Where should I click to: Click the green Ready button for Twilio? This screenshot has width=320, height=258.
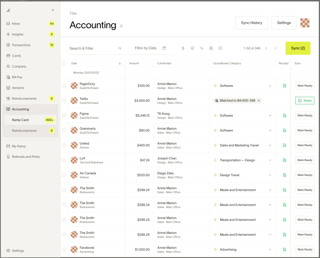tap(305, 100)
